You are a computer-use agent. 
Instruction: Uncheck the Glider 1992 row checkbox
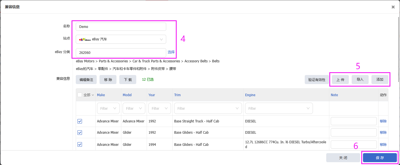[x=80, y=133]
